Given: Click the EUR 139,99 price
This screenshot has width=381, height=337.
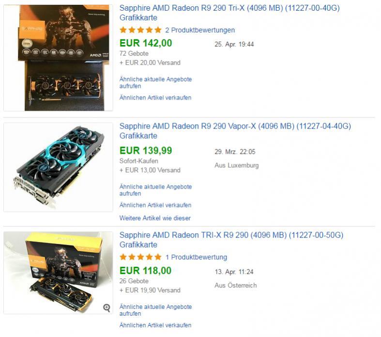Looking at the screenshot, I should click(x=146, y=150).
